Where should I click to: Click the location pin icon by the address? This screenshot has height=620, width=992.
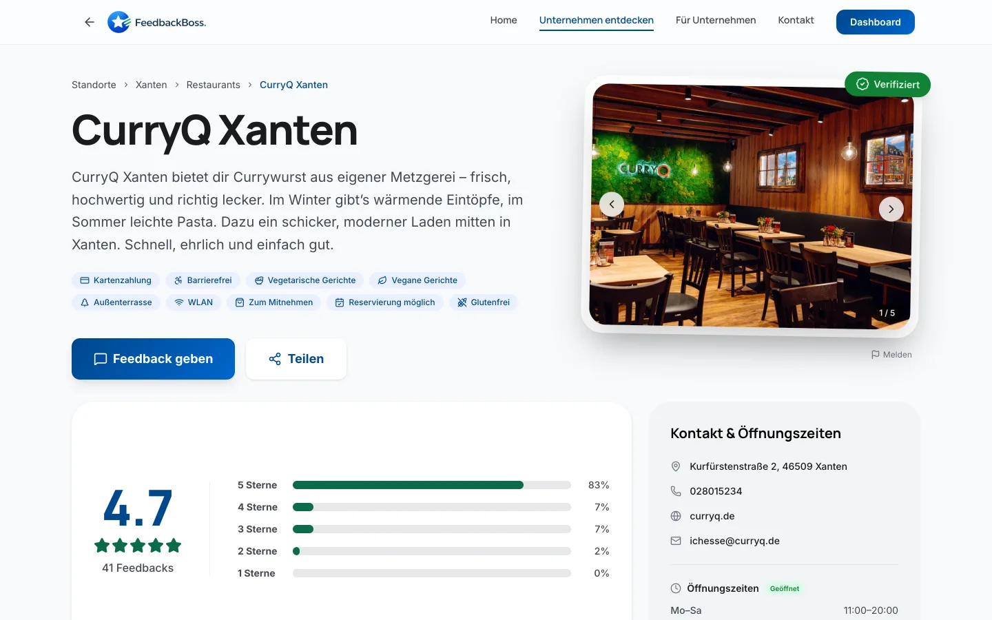coord(676,466)
